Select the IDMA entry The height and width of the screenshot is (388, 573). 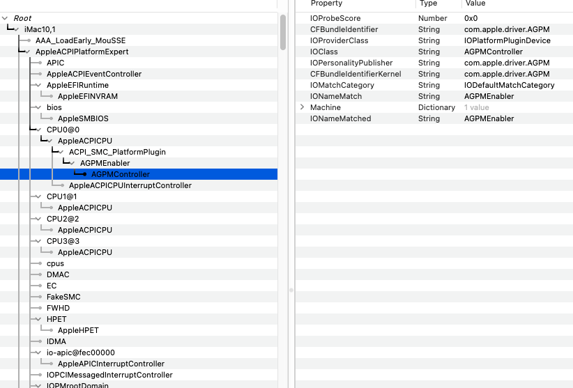pos(56,341)
